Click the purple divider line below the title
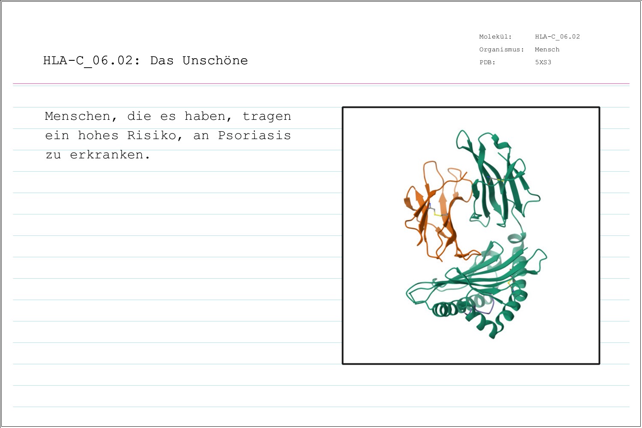Viewport: 642px width, 428px height. pos(321,83)
